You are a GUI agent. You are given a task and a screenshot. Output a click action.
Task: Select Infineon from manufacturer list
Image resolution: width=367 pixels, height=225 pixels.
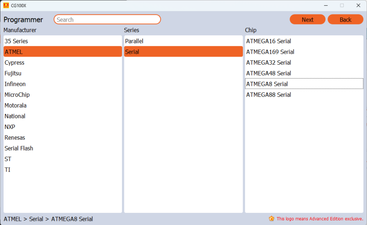pyautogui.click(x=15, y=84)
